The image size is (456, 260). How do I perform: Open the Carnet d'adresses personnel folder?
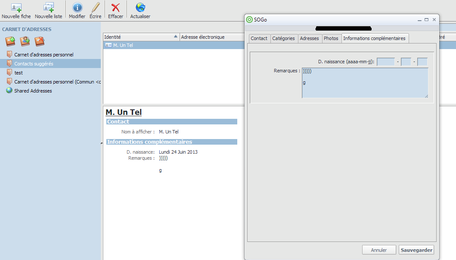43,55
